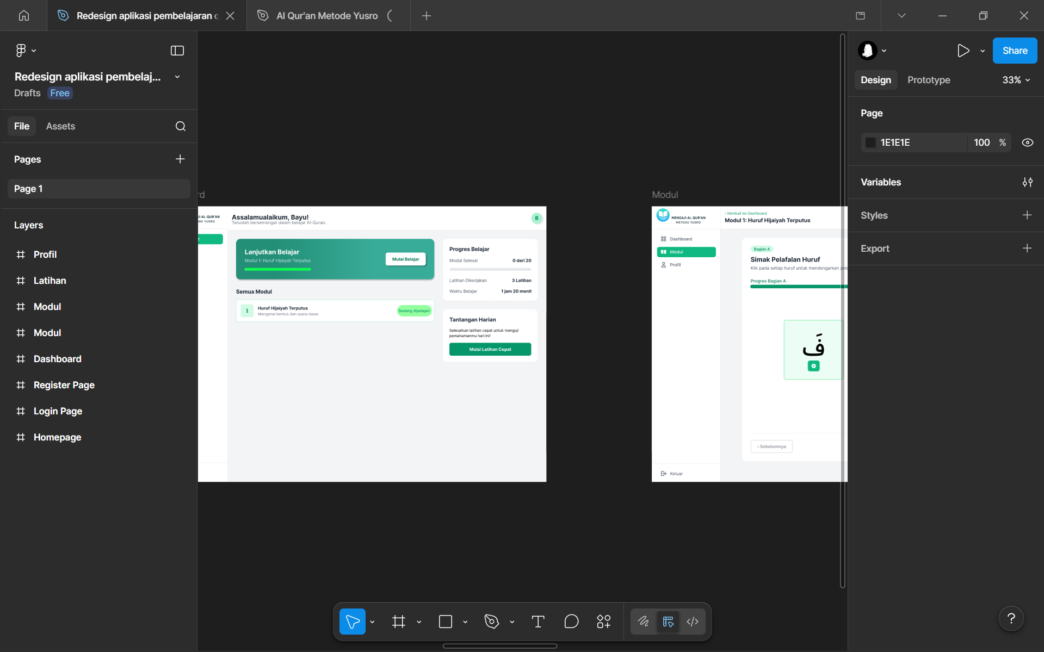Click the Homepage frame icon
The image size is (1044, 652).
(21, 437)
